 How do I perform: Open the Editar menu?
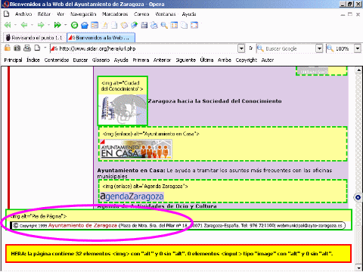(x=44, y=14)
